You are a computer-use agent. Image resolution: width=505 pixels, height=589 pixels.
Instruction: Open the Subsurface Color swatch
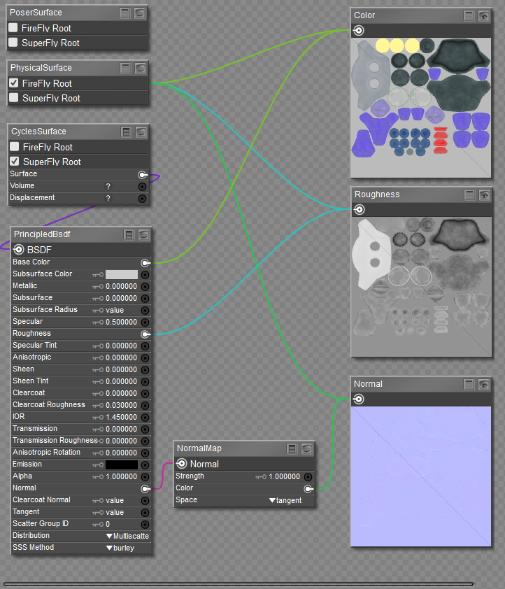121,274
